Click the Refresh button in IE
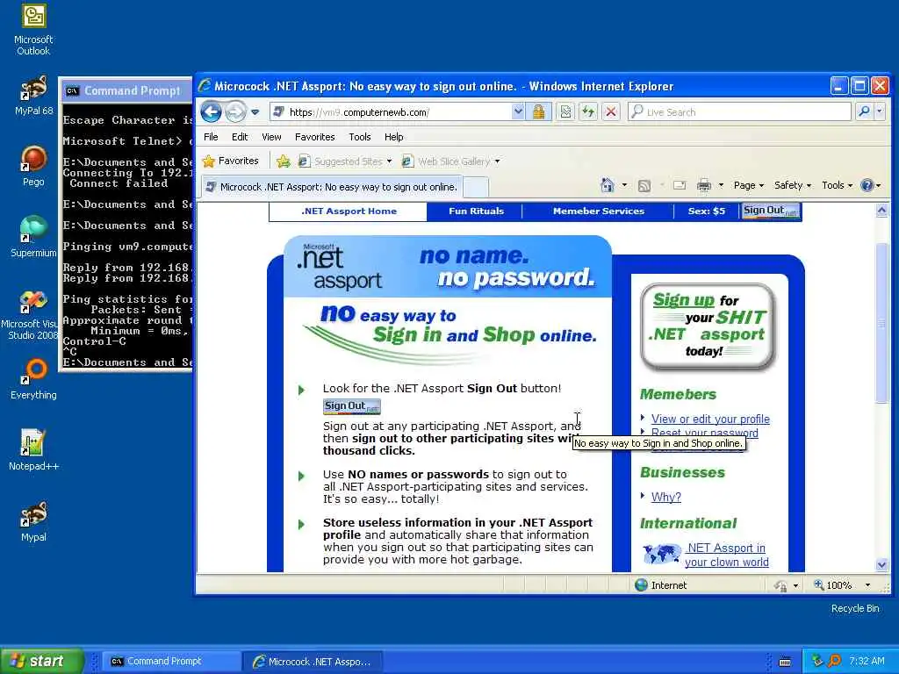Image resolution: width=899 pixels, height=674 pixels. (x=588, y=111)
